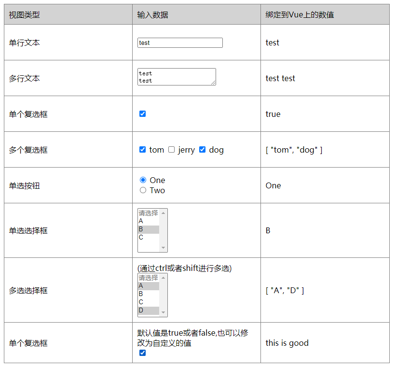Click 请选择 placeholder in the 多选选择框 list
This screenshot has width=396, height=368.
149,278
